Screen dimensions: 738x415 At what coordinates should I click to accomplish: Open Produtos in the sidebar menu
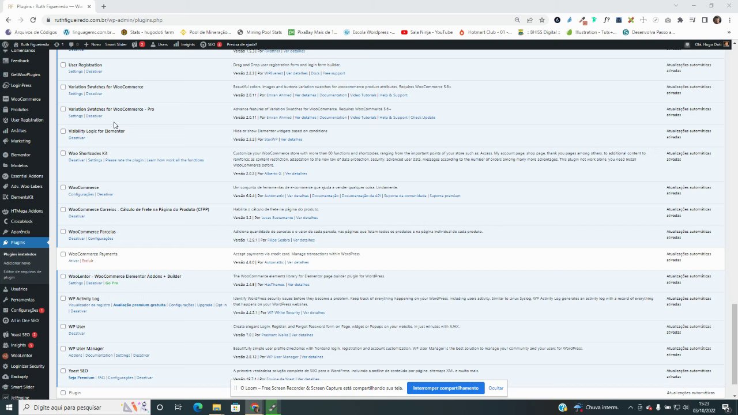(x=19, y=110)
